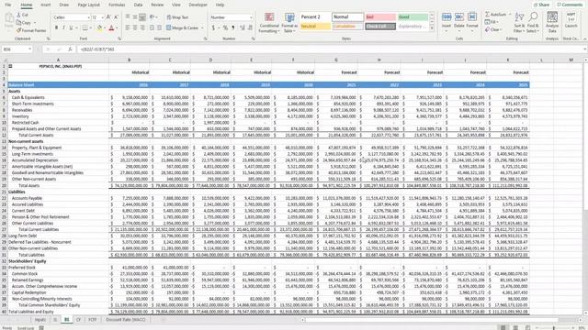Click the Align Right icon
Viewport: 588px width, 330px height.
pos(142,27)
